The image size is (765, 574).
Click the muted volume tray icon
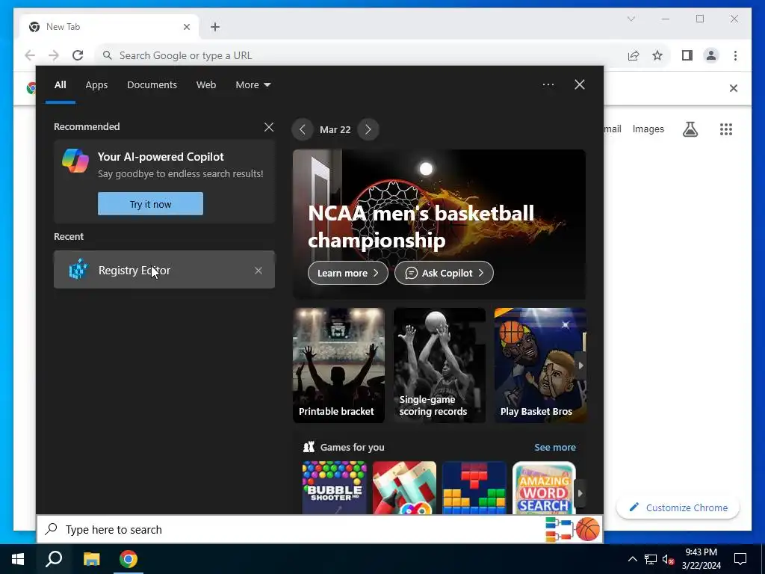click(x=668, y=559)
